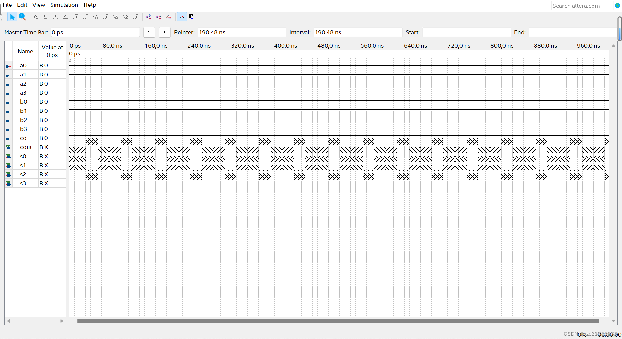The height and width of the screenshot is (339, 622).
Task: Run Timing Simulation
Action: [159, 17]
